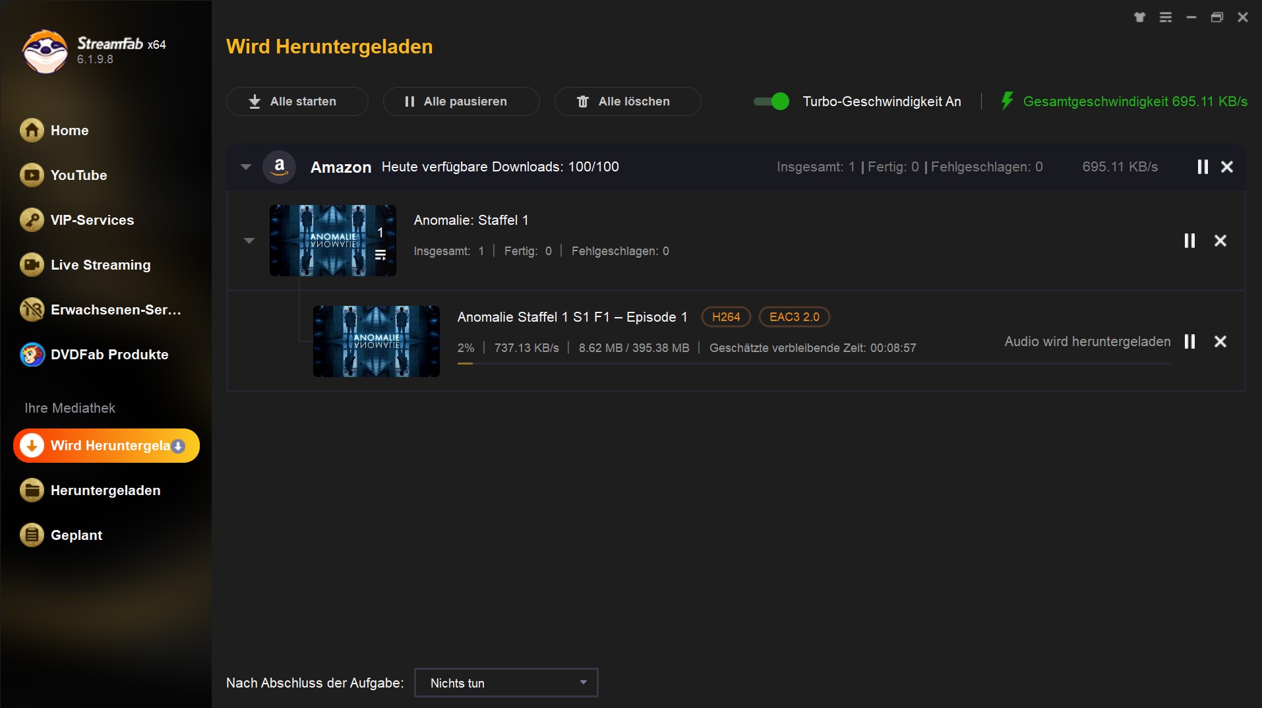Click the DVDFab Produkte logo icon
Image resolution: width=1262 pixels, height=708 pixels.
tap(32, 355)
